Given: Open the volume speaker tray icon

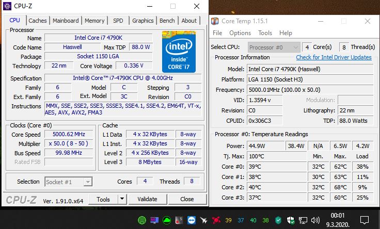Looking at the screenshot, I should pyautogui.click(x=315, y=220).
